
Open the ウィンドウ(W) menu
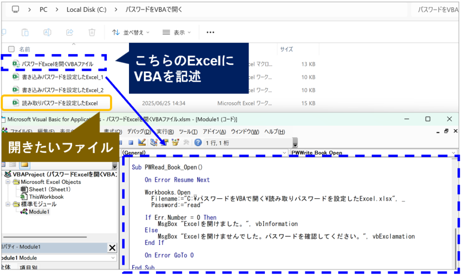(245, 131)
